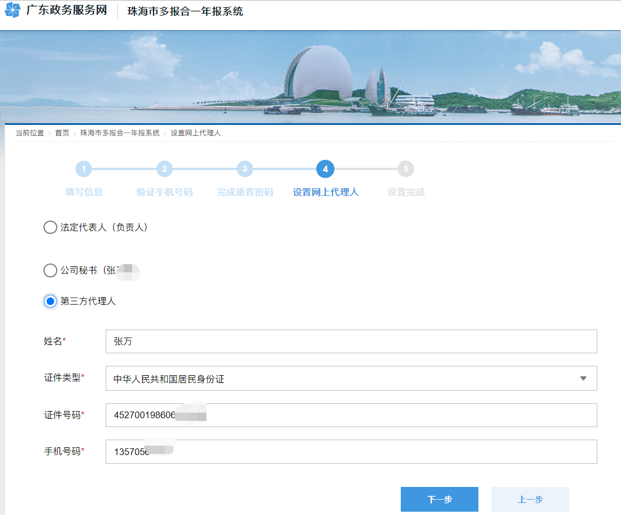621x515 pixels.
Task: Open the 证件类型 dropdown arrow
Action: pyautogui.click(x=583, y=379)
